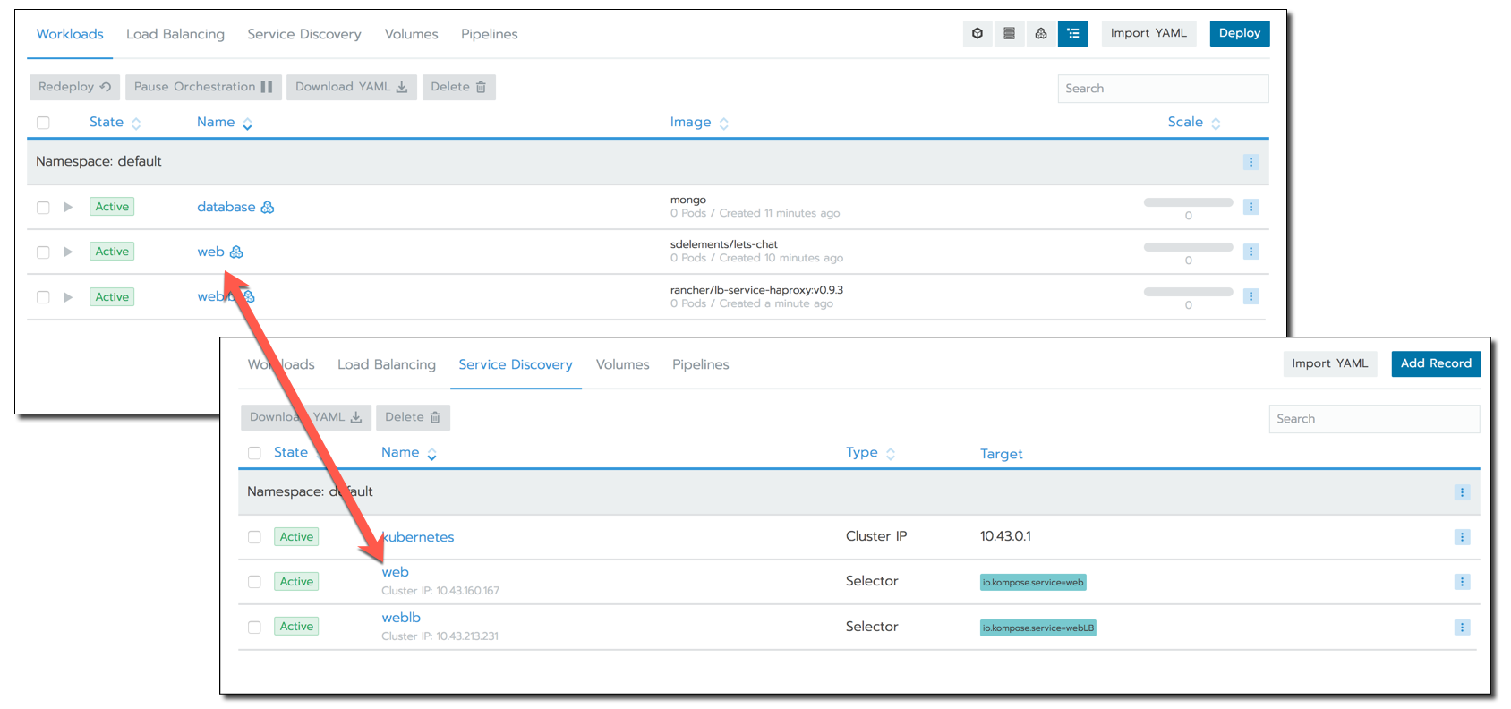Open the sdelements/lets-chat row actions menu
Image resolution: width=1511 pixels, height=709 pixels.
(1251, 252)
